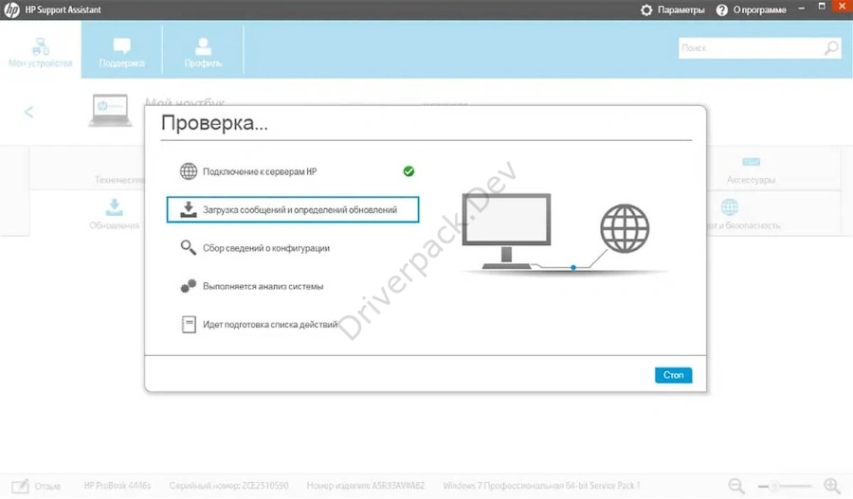Click the computer monitor illustration
Image resolution: width=853 pixels, height=499 pixels.
[x=506, y=231]
